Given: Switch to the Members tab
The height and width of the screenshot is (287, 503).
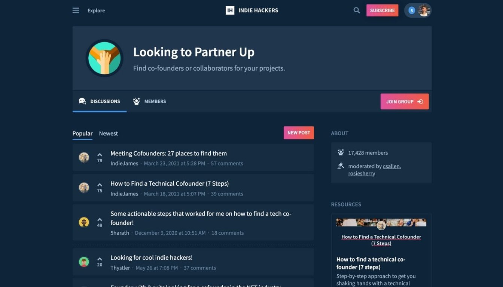Looking at the screenshot, I should [x=149, y=101].
